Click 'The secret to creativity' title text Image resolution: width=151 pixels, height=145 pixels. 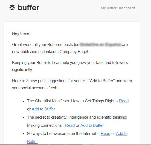pyautogui.click(x=47, y=117)
